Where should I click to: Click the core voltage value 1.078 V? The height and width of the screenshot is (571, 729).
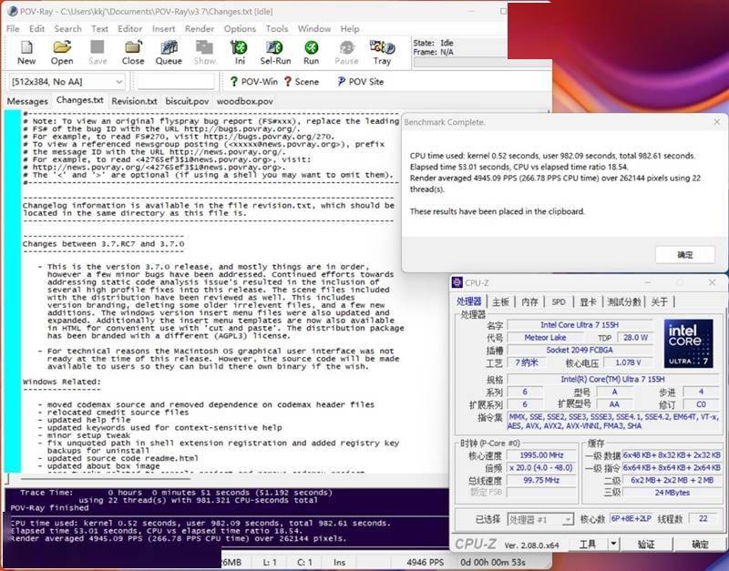coord(628,362)
